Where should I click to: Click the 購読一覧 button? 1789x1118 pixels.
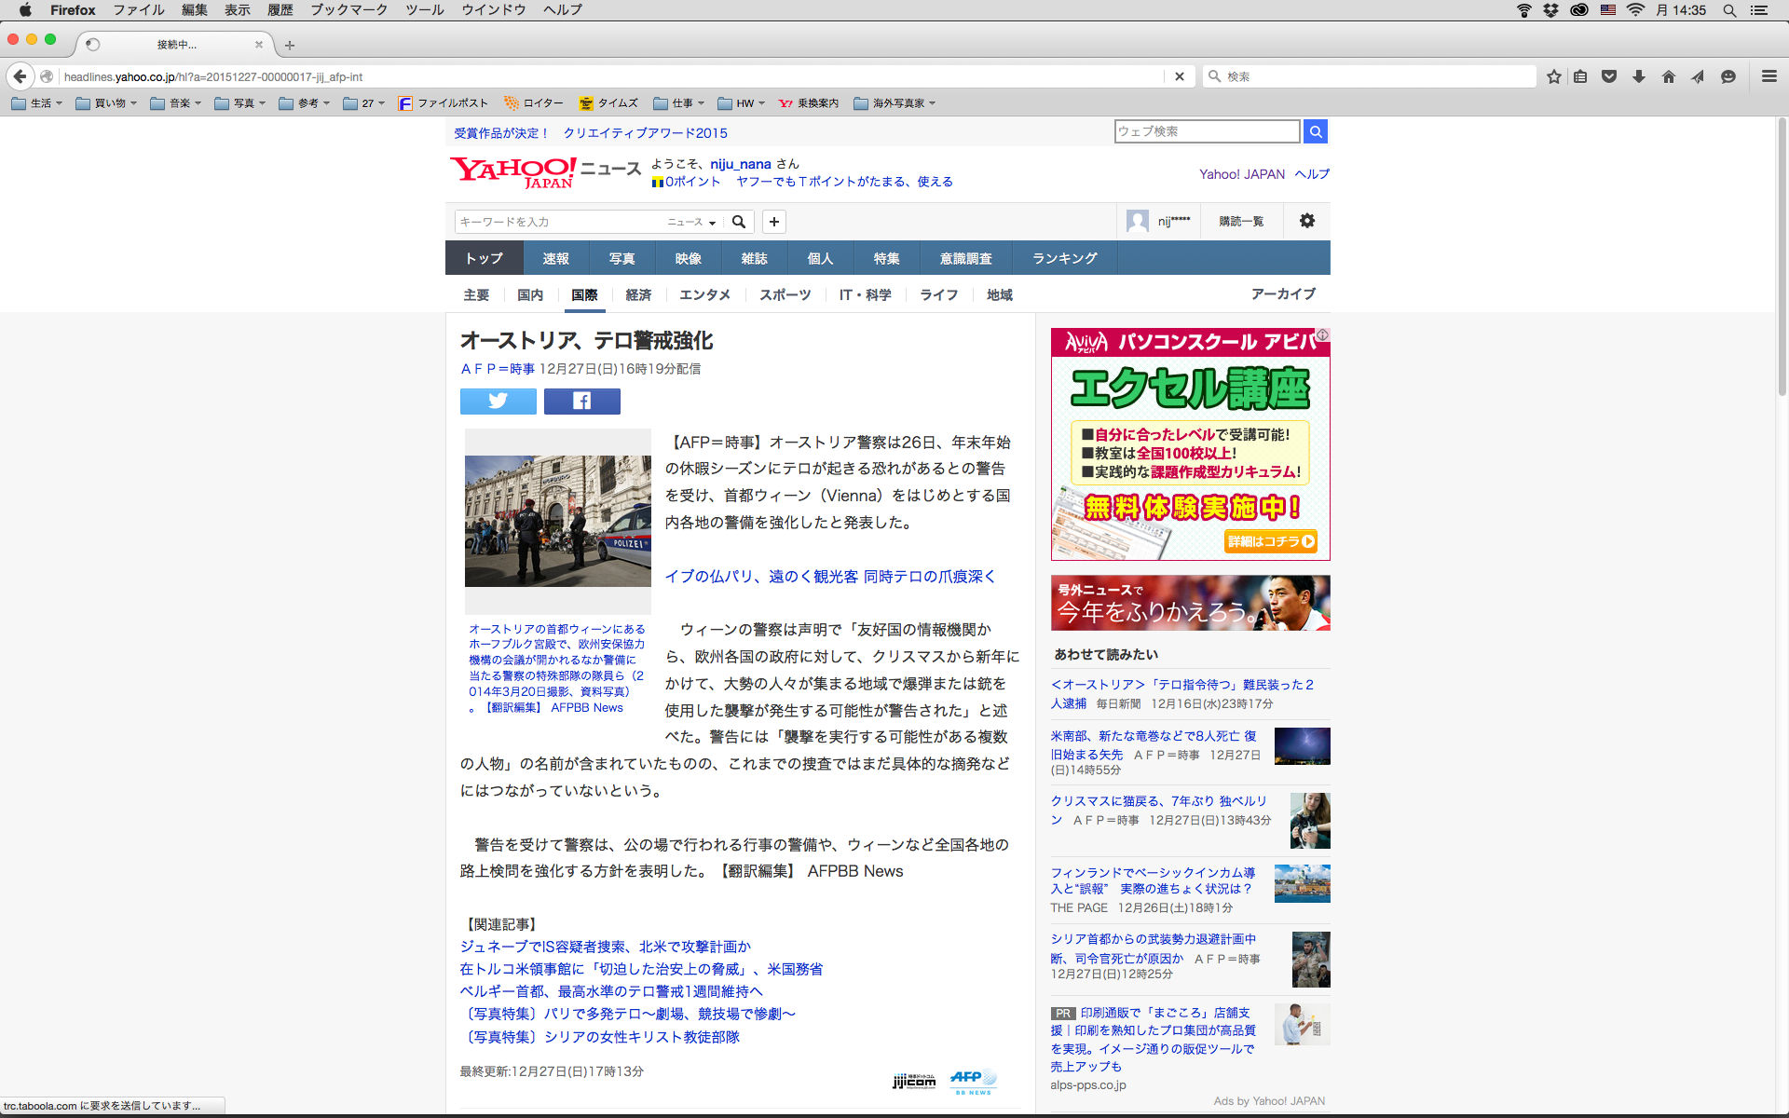click(1240, 221)
